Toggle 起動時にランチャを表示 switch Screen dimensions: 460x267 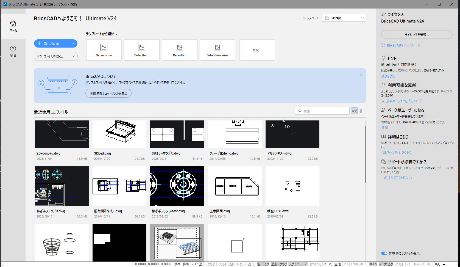pyautogui.click(x=384, y=253)
